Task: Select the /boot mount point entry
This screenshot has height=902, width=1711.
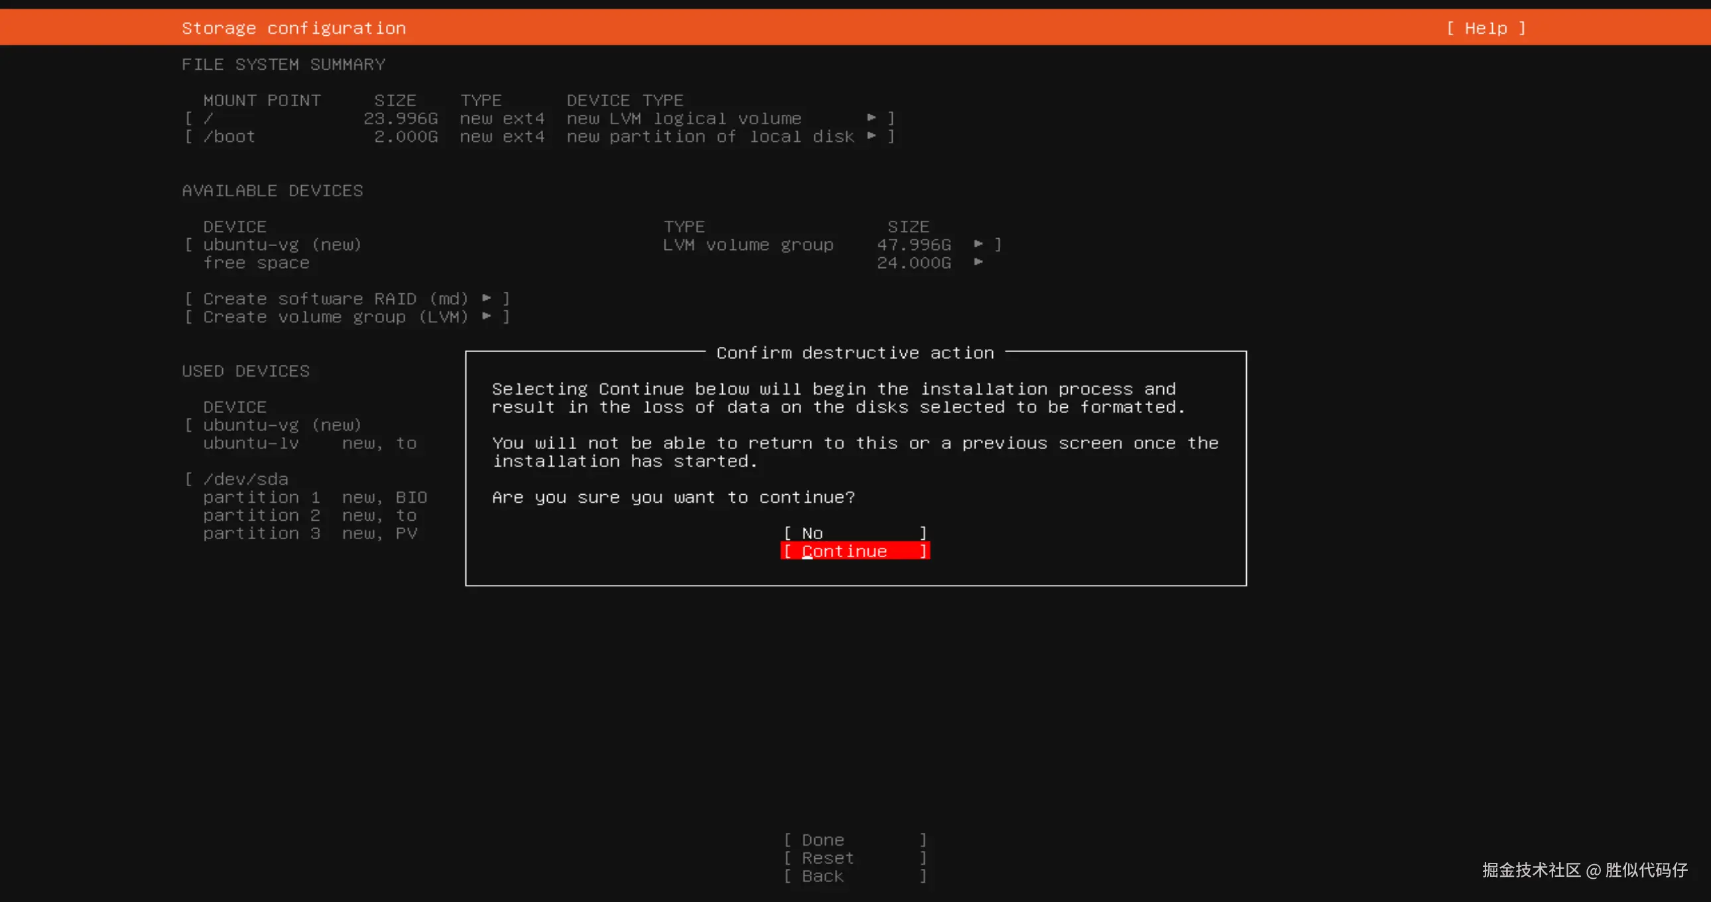Action: click(229, 136)
